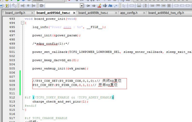Toggle the selected text only icon

click(x=105, y=6)
